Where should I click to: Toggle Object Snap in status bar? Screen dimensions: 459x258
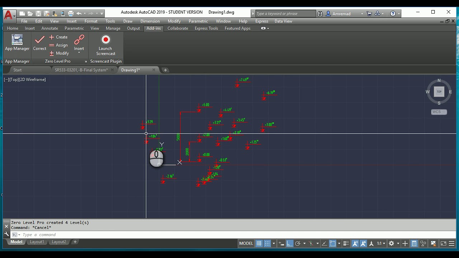[332, 243]
